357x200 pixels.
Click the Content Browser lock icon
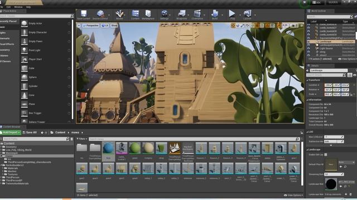coord(302,133)
